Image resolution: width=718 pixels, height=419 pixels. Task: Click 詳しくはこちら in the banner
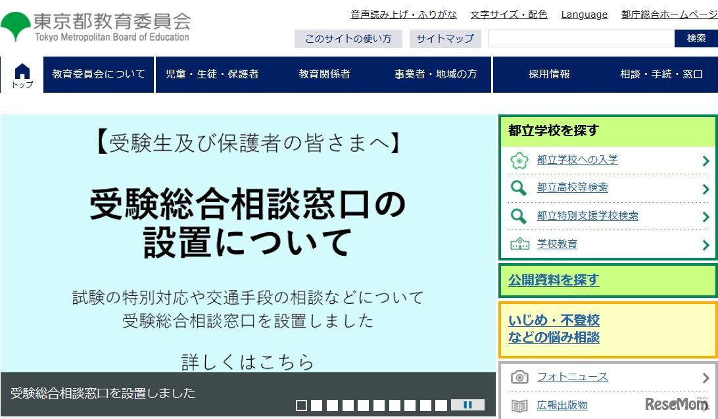click(x=248, y=362)
